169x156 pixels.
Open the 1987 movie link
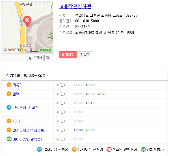pos(16,121)
